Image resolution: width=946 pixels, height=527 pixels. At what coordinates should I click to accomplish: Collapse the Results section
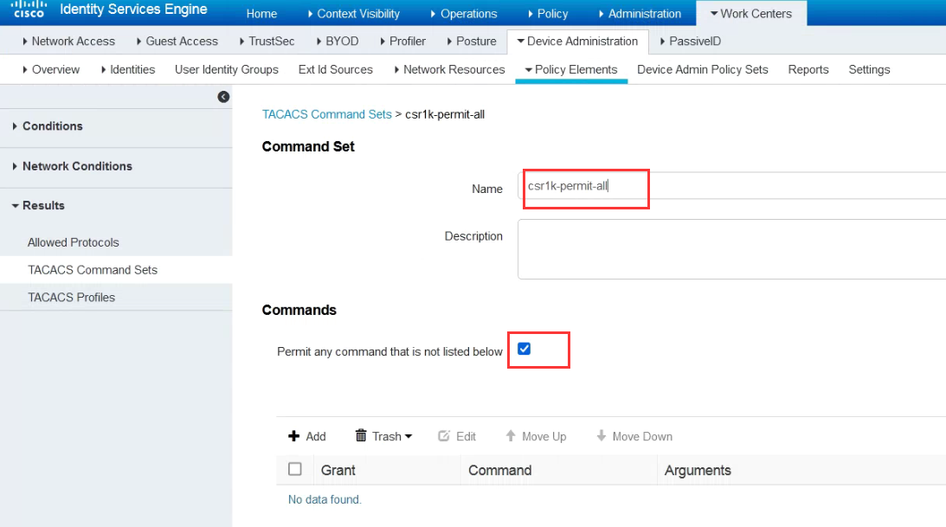pyautogui.click(x=39, y=206)
